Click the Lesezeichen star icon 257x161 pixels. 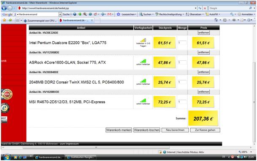[118, 14]
